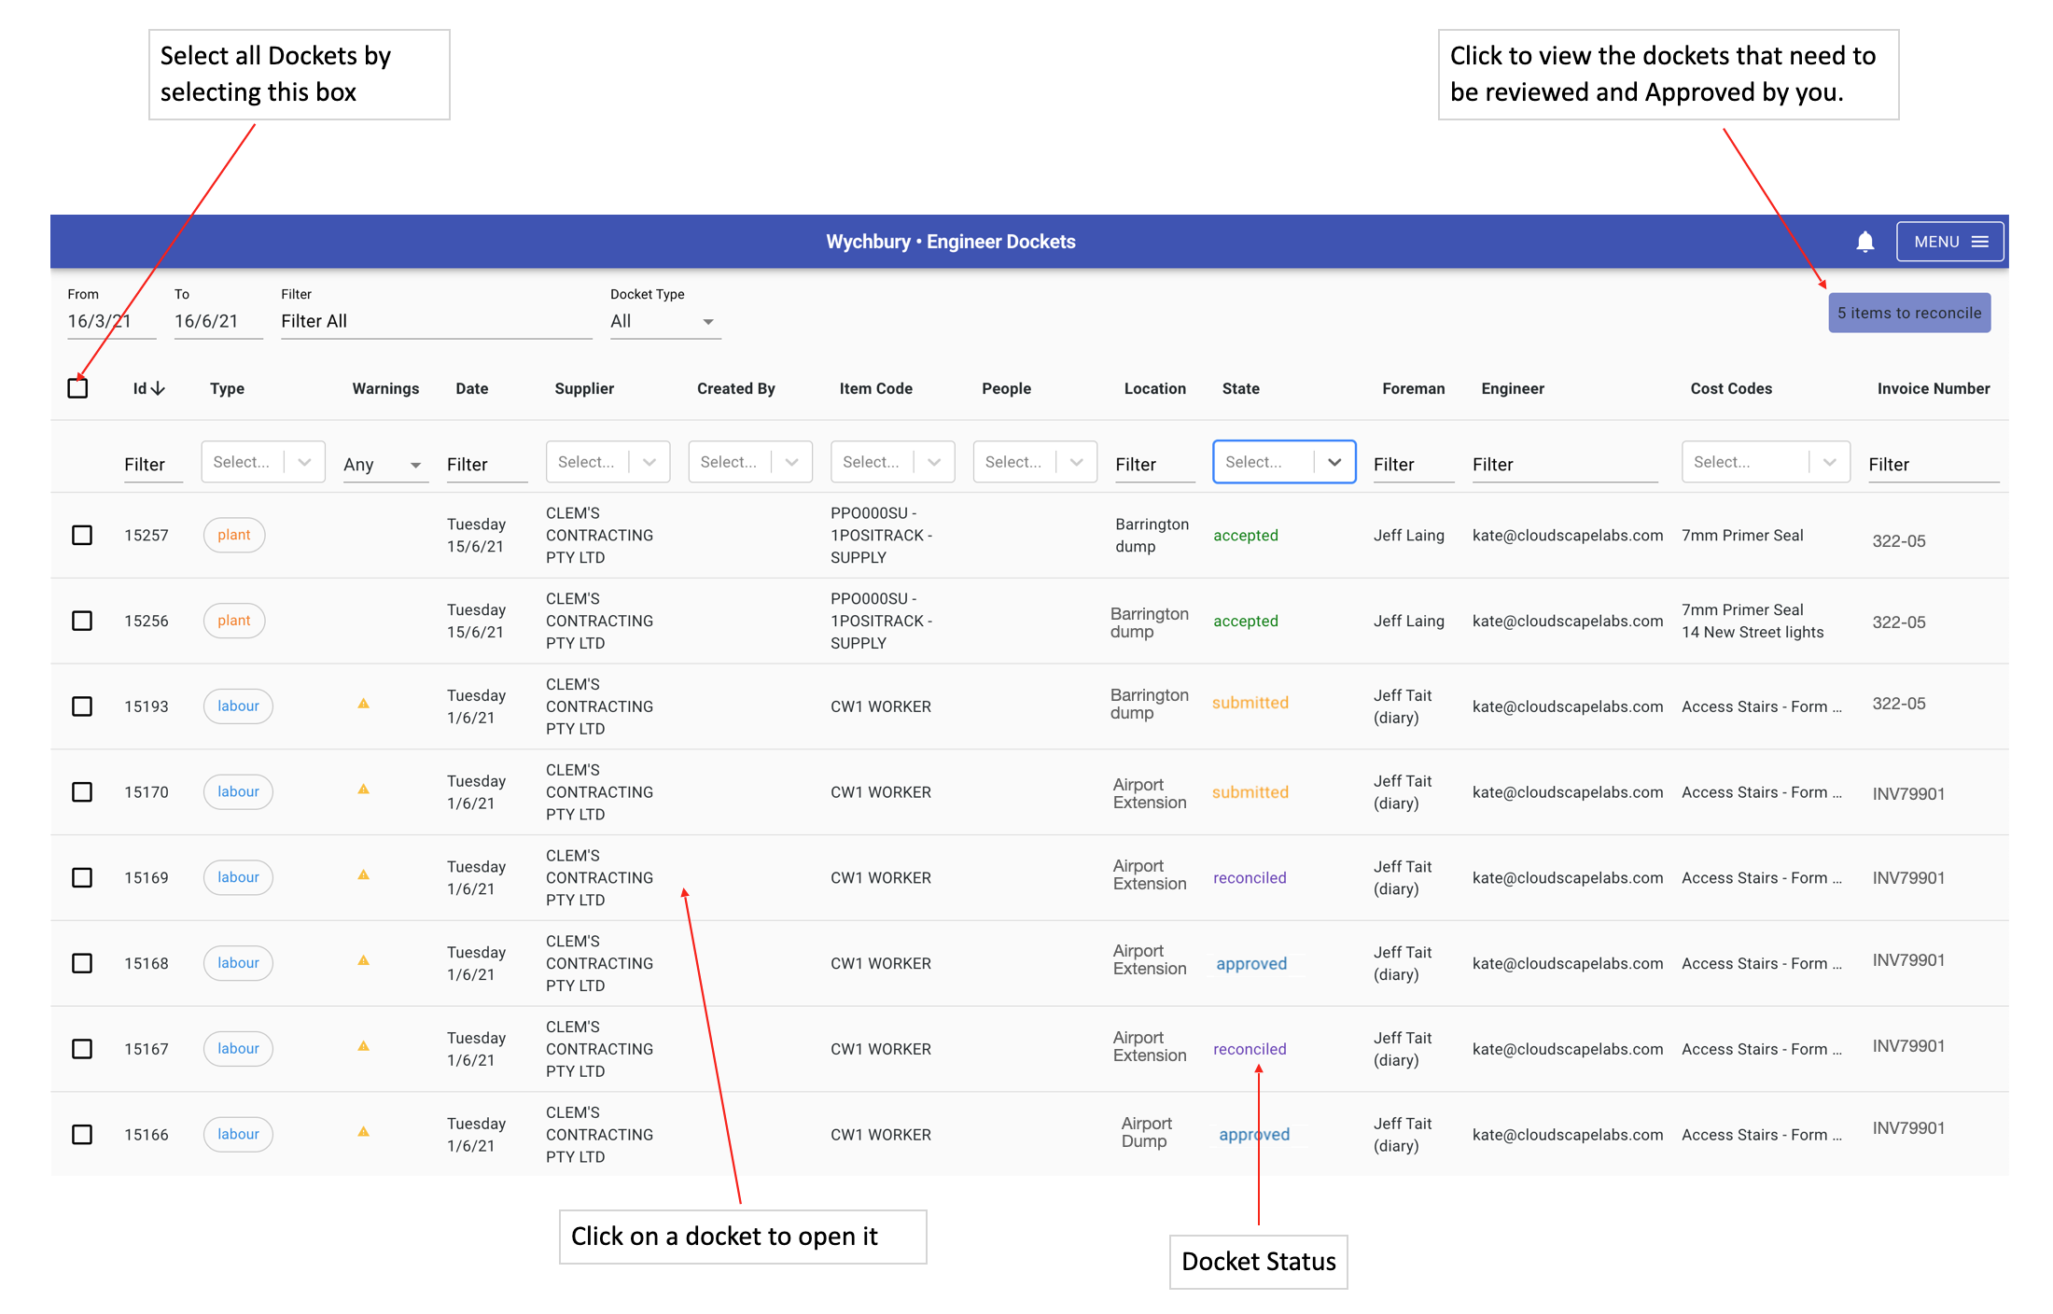This screenshot has height=1314, width=2053.
Task: Click warning triangle on docket 15166
Action: coord(364,1132)
